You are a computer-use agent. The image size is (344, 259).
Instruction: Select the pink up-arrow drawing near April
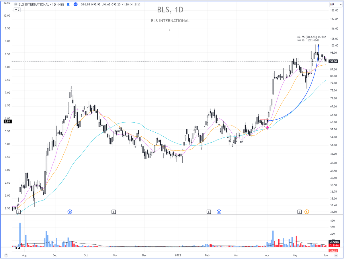(267, 128)
